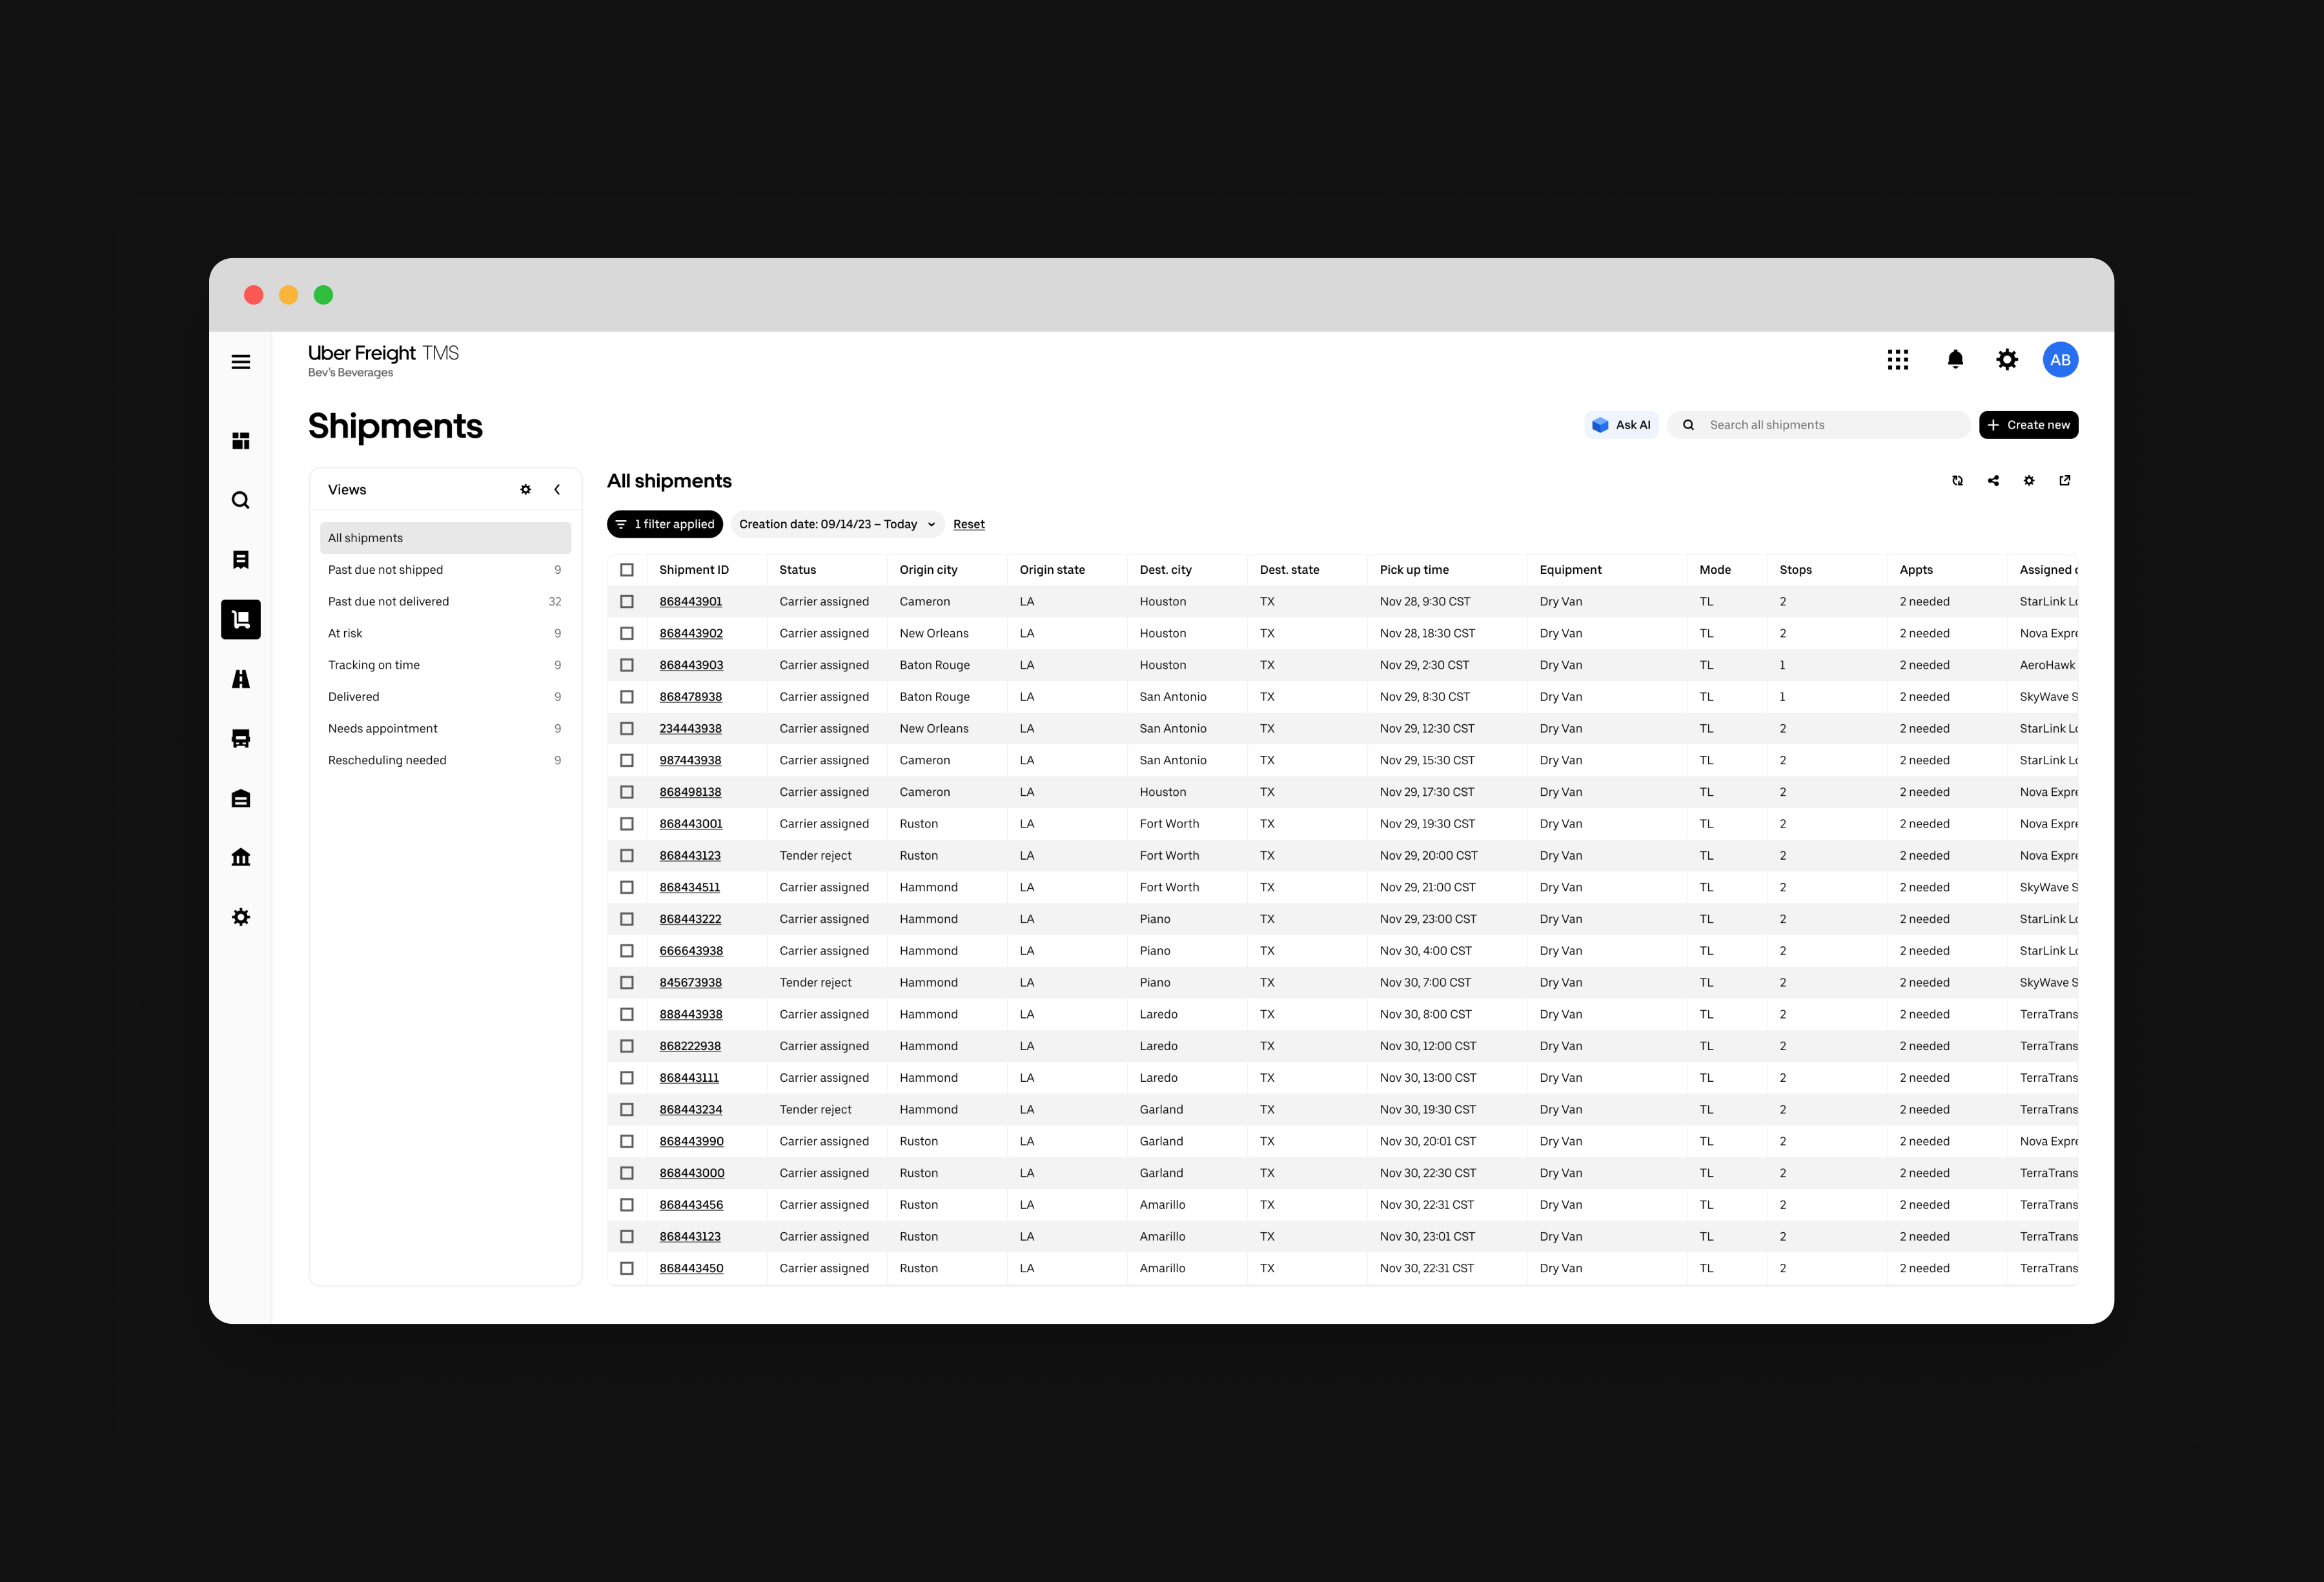2324x1582 pixels.
Task: Open the AB user avatar menu
Action: 2060,360
